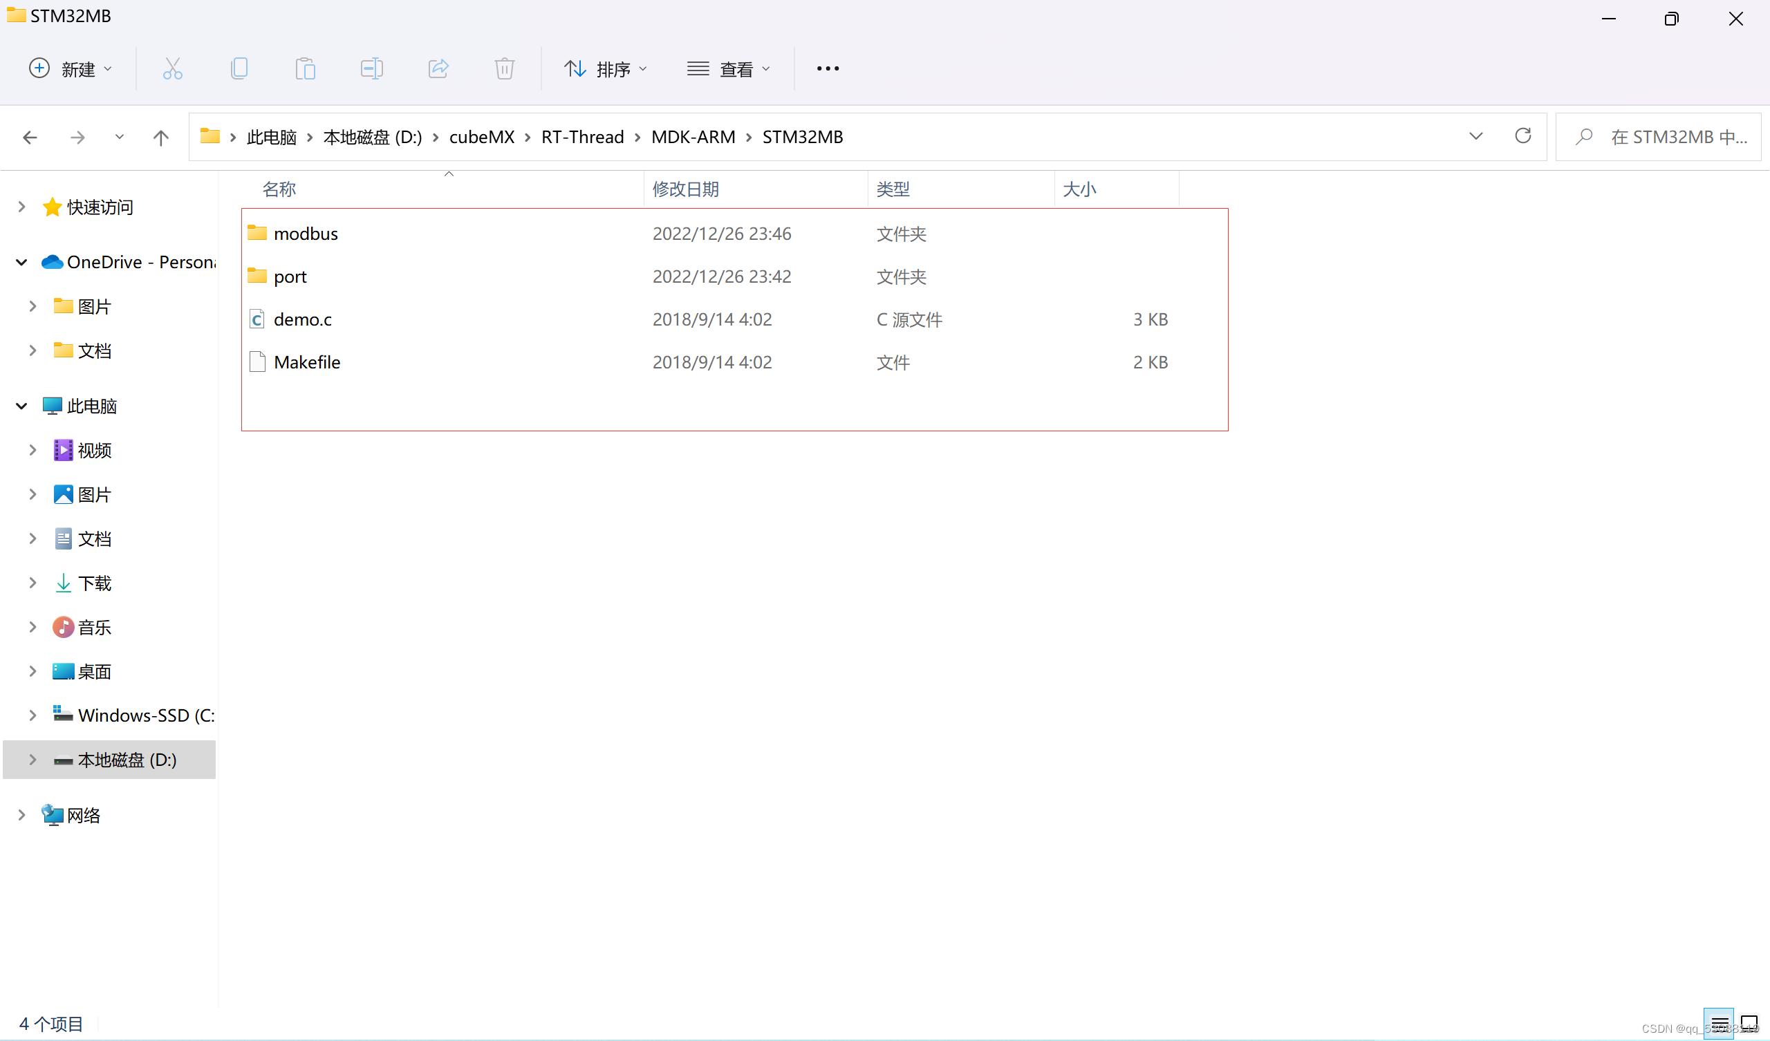Expand Windows-SSD (C:) tree node
Image resolution: width=1770 pixels, height=1041 pixels.
coord(33,716)
